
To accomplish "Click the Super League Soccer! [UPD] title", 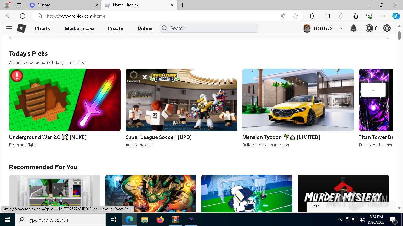I will [159, 137].
